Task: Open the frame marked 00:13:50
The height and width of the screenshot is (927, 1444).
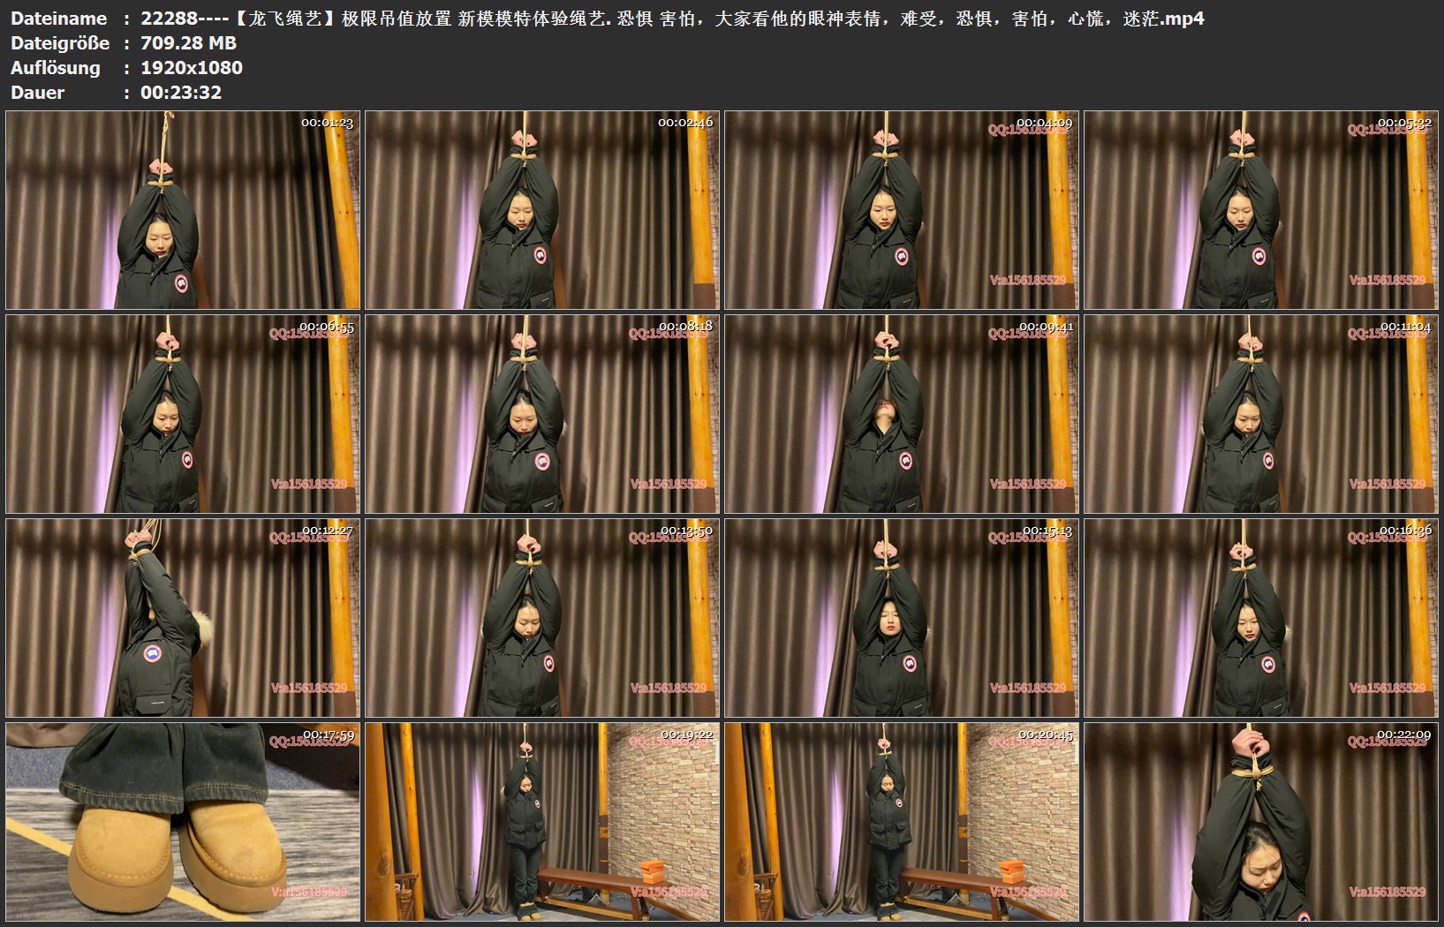Action: (542, 618)
